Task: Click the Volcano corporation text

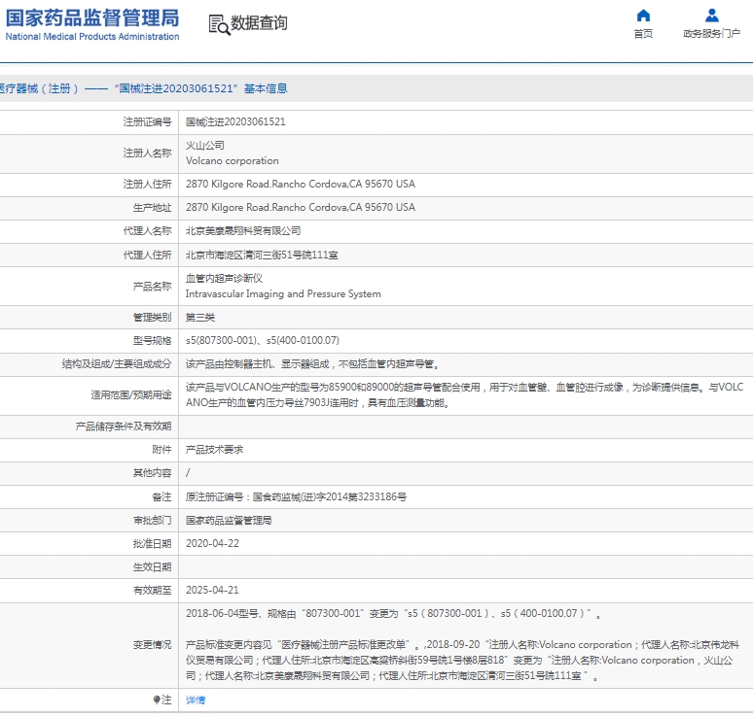Action: pos(232,160)
